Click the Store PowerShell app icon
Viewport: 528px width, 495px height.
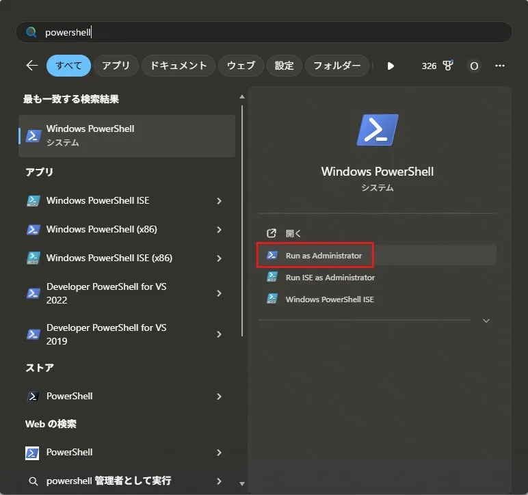point(33,397)
